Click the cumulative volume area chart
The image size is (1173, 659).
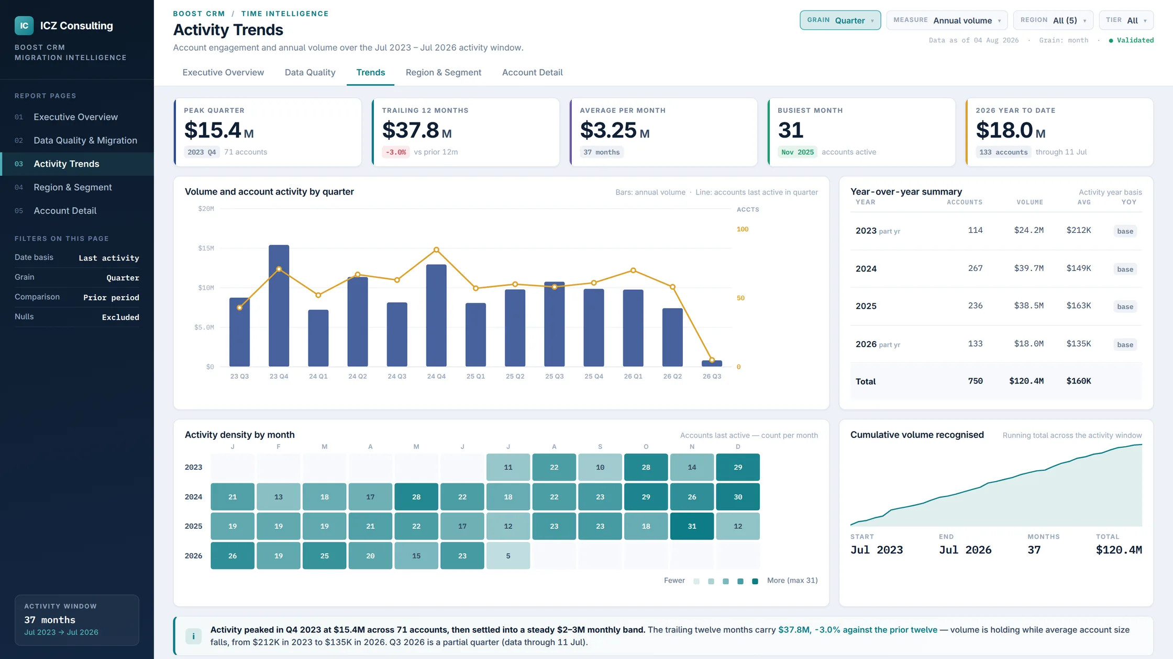click(996, 485)
